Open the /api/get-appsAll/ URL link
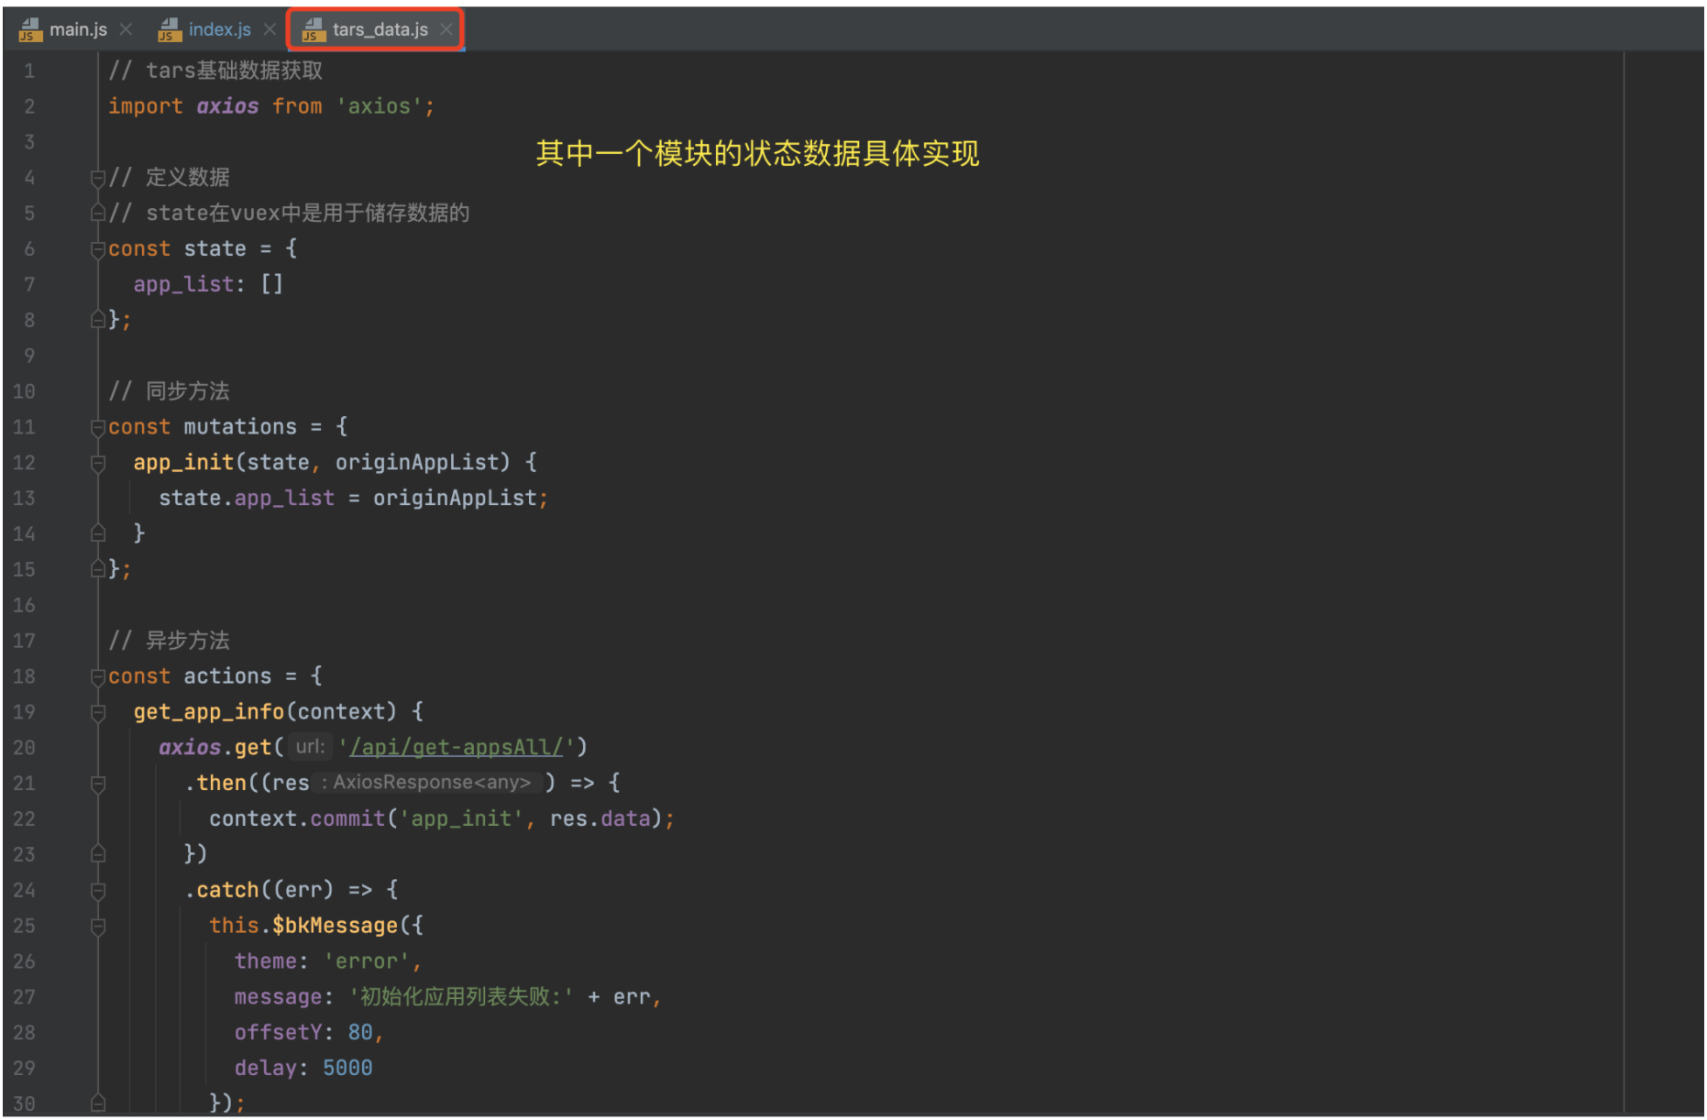The width and height of the screenshot is (1707, 1120). (x=456, y=748)
